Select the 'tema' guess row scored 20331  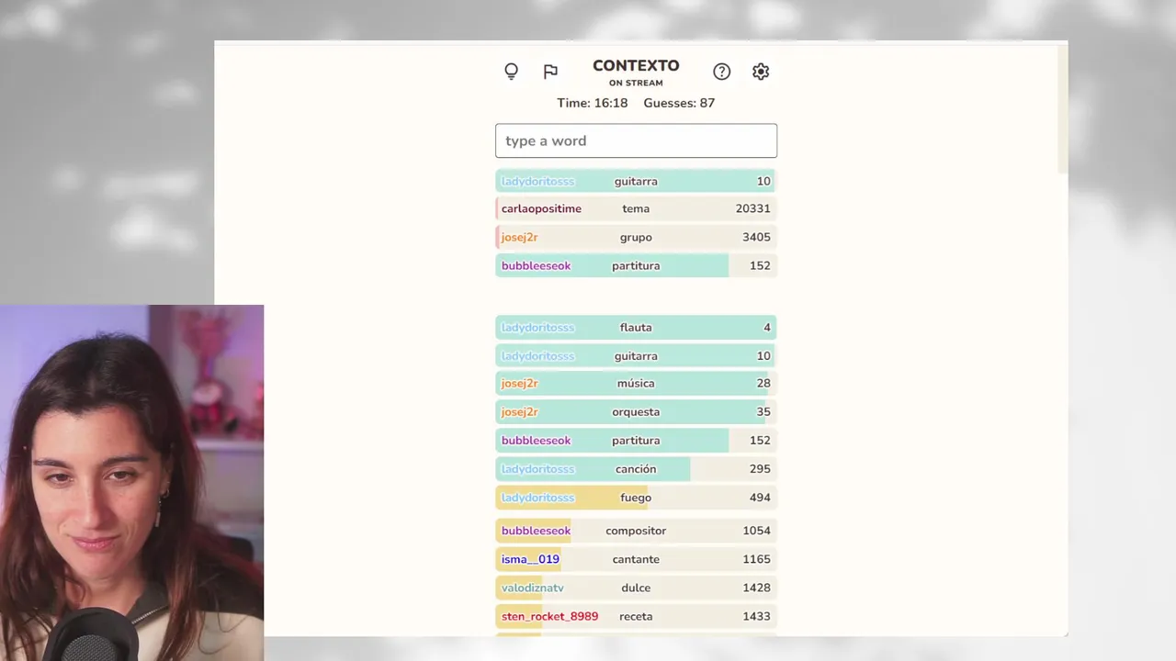[x=636, y=208]
